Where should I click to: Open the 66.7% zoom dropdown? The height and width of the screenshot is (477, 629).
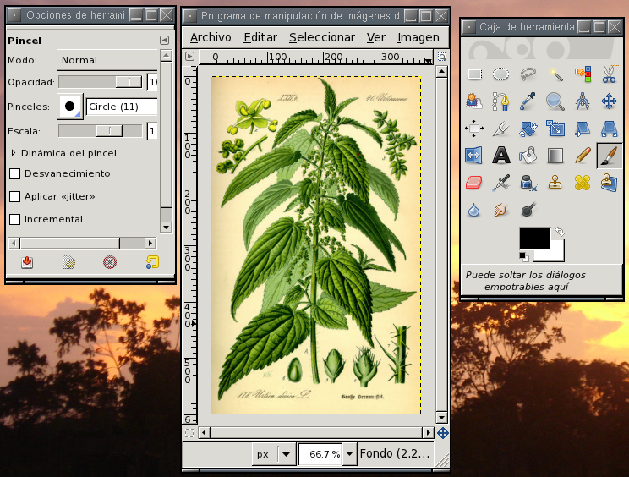tap(349, 454)
